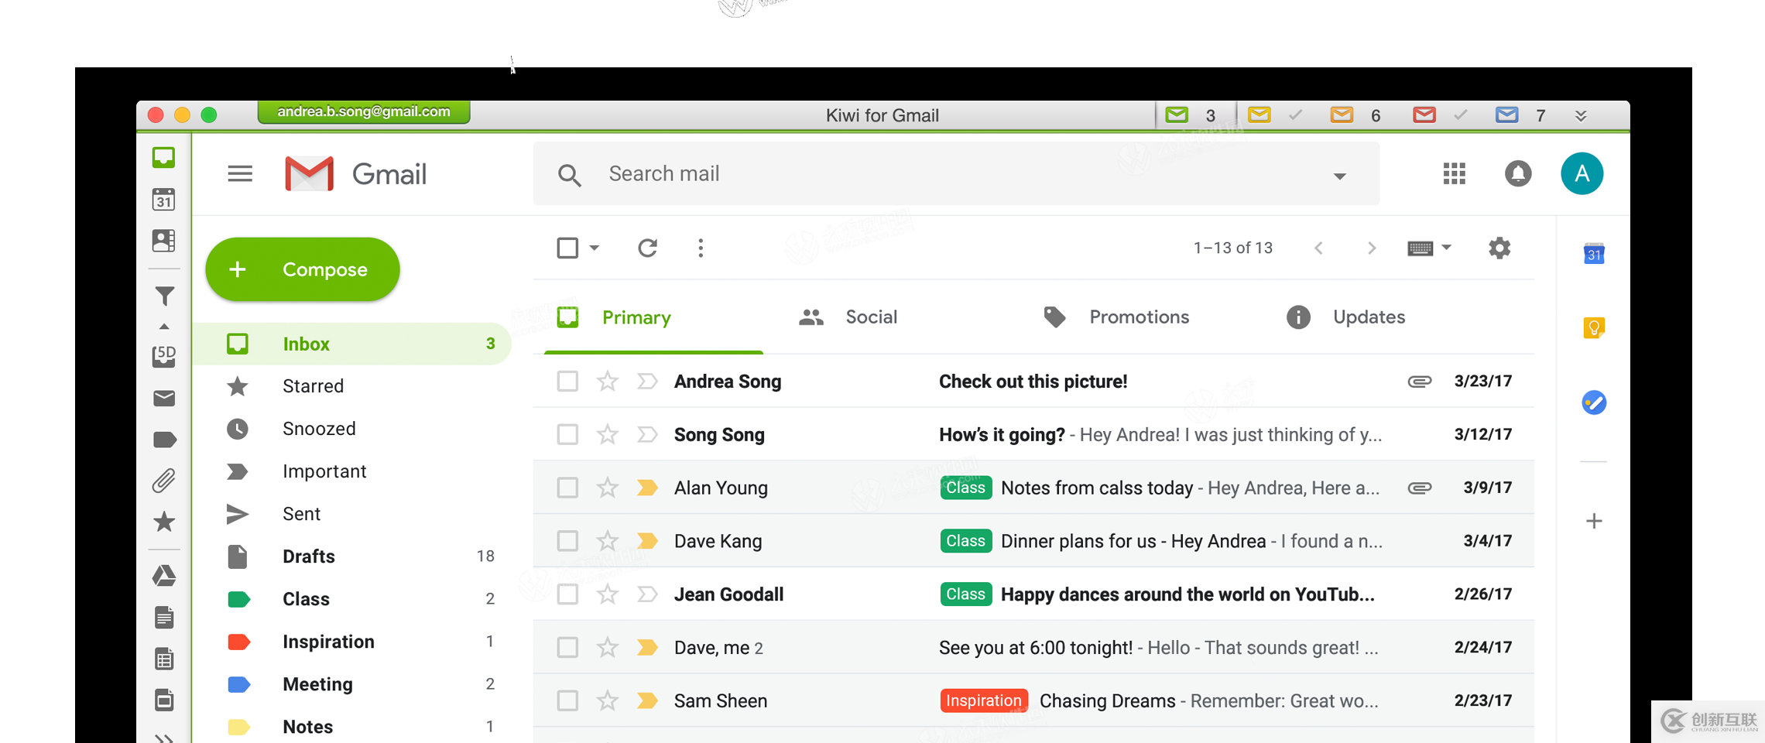Open the More options three-dot menu
Screen dimensions: 1765x743
[701, 248]
